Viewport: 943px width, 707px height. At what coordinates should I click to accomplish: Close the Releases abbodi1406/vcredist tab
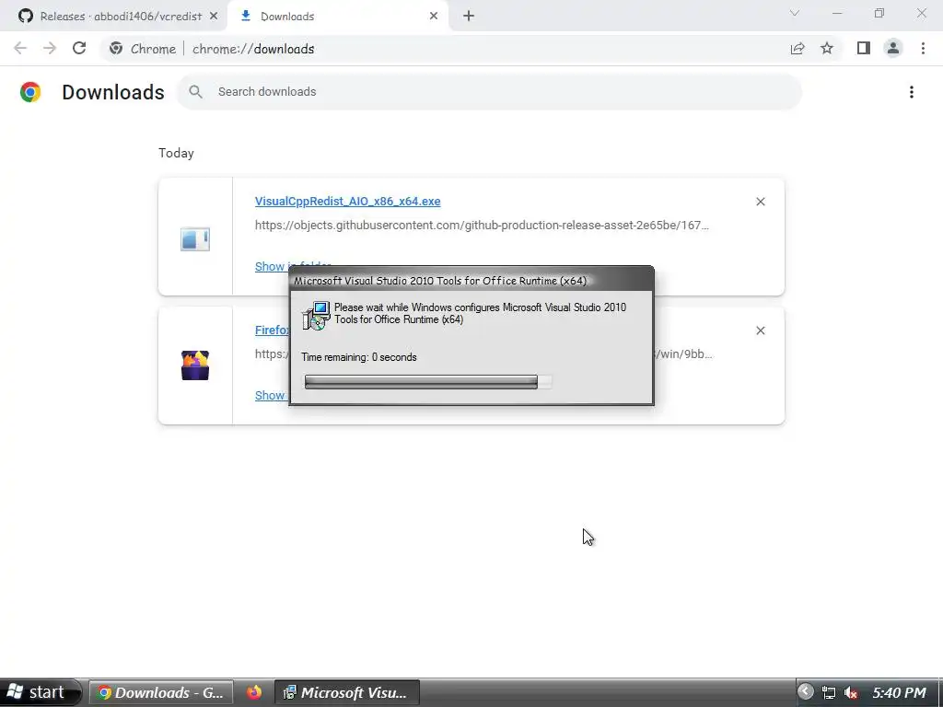(214, 17)
